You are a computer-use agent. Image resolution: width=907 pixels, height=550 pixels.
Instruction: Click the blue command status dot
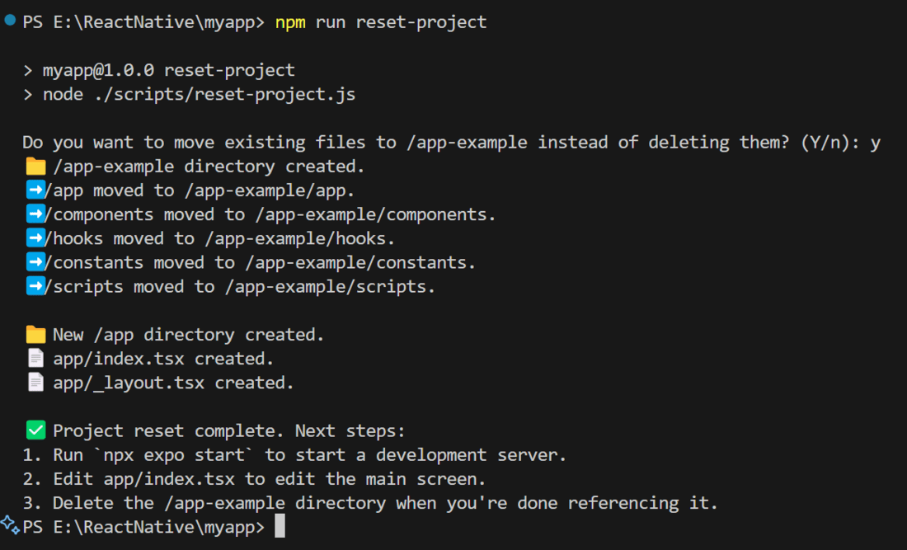(10, 21)
